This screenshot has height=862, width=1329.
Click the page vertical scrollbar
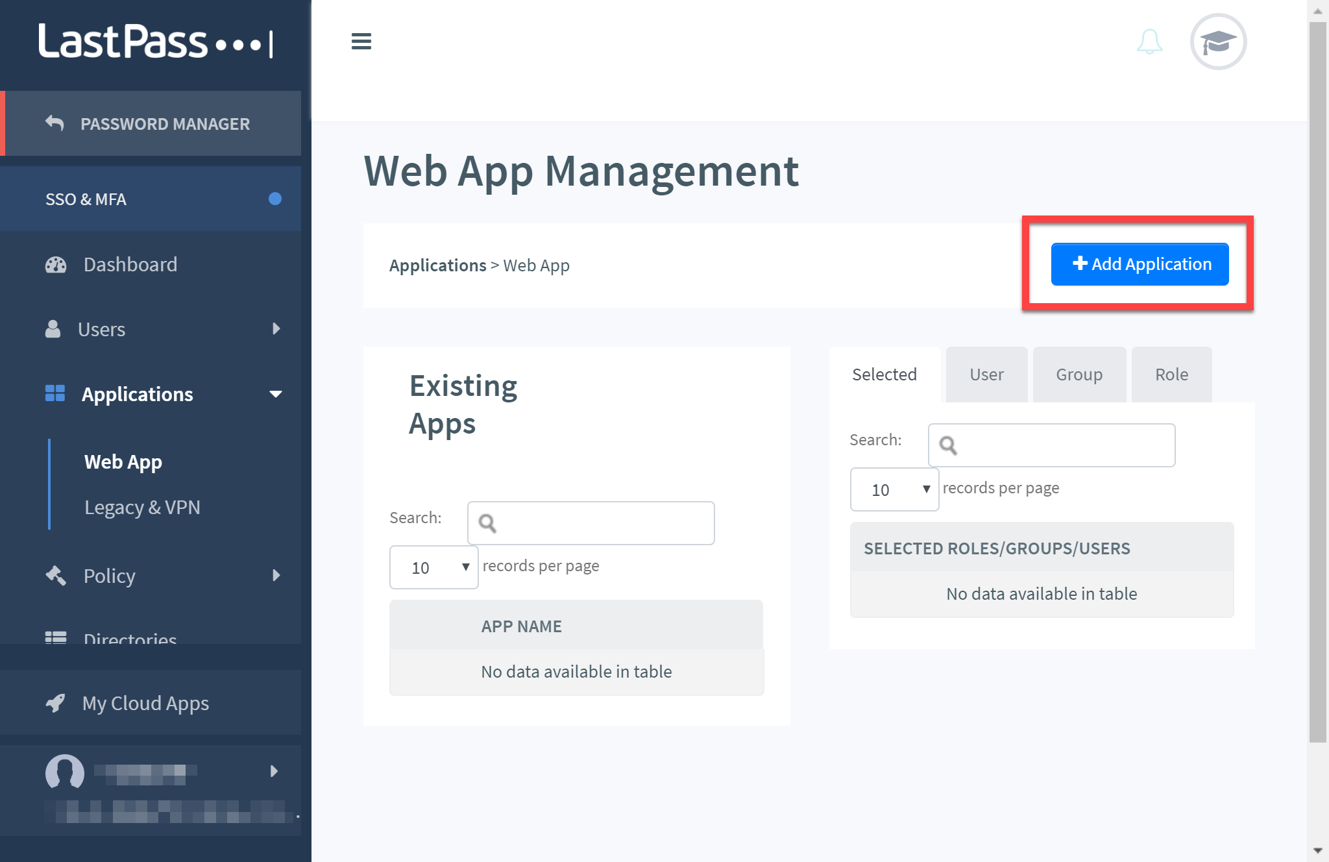pyautogui.click(x=1317, y=383)
